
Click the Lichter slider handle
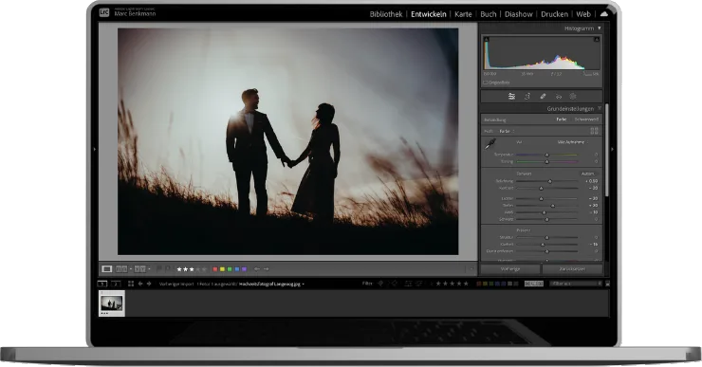[x=541, y=199]
